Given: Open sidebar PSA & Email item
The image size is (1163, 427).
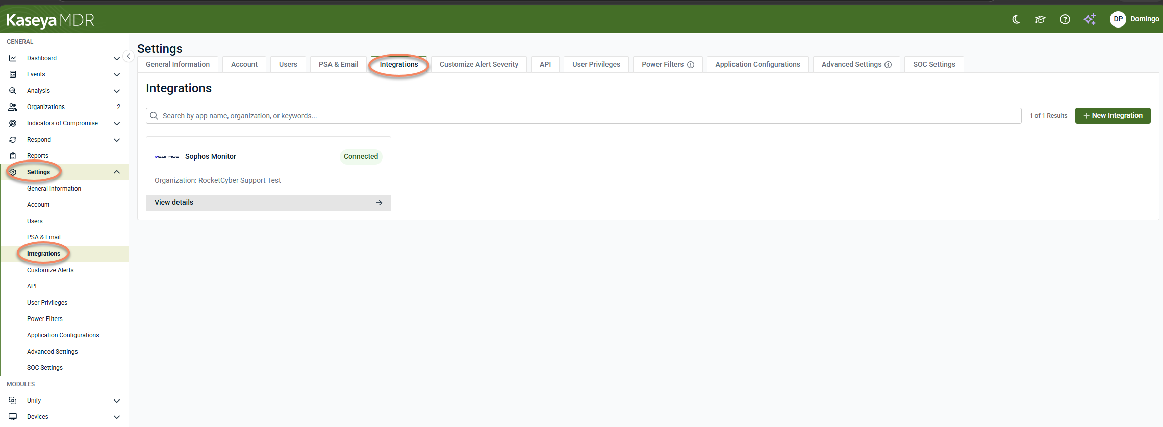Looking at the screenshot, I should (64, 237).
